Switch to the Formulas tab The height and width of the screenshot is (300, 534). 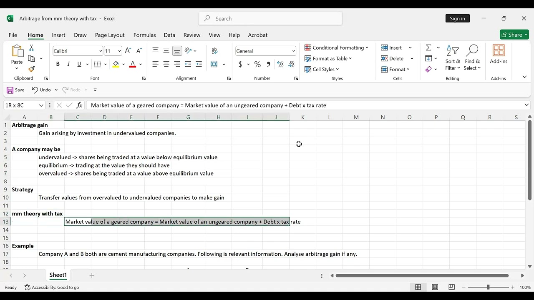144,35
